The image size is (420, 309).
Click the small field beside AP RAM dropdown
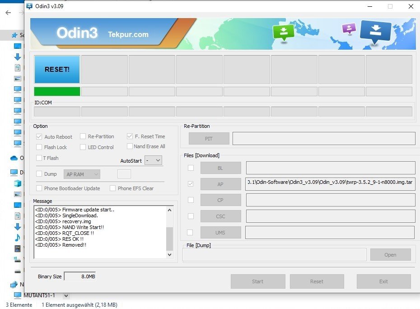click(x=124, y=174)
